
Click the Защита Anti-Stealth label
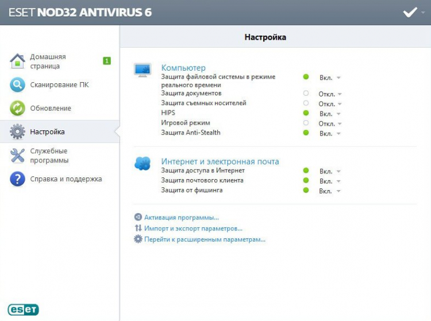[190, 133]
